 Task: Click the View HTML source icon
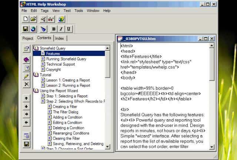coord(26,136)
